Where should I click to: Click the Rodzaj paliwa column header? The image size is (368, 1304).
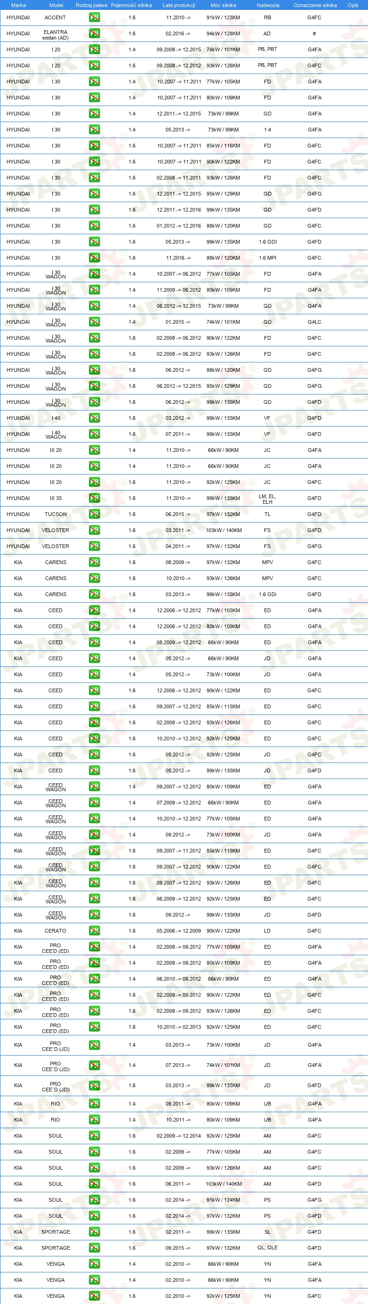click(91, 5)
